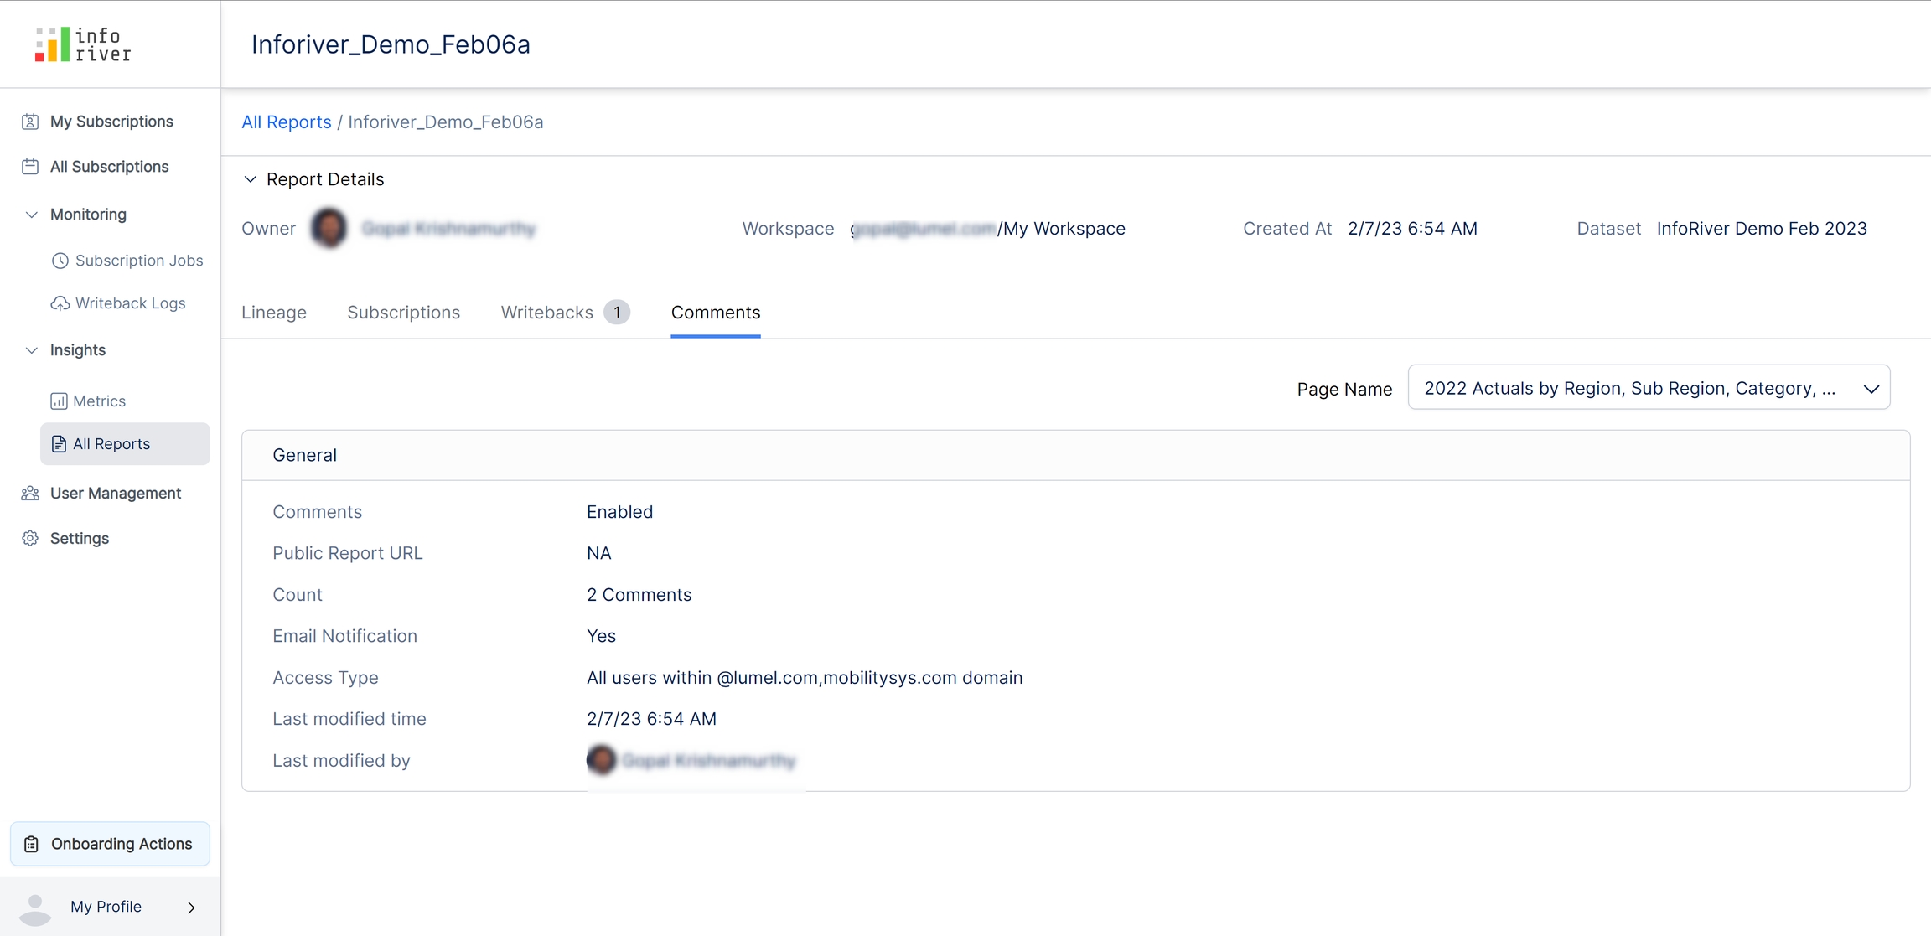Click the Inforiver logo

(83, 44)
